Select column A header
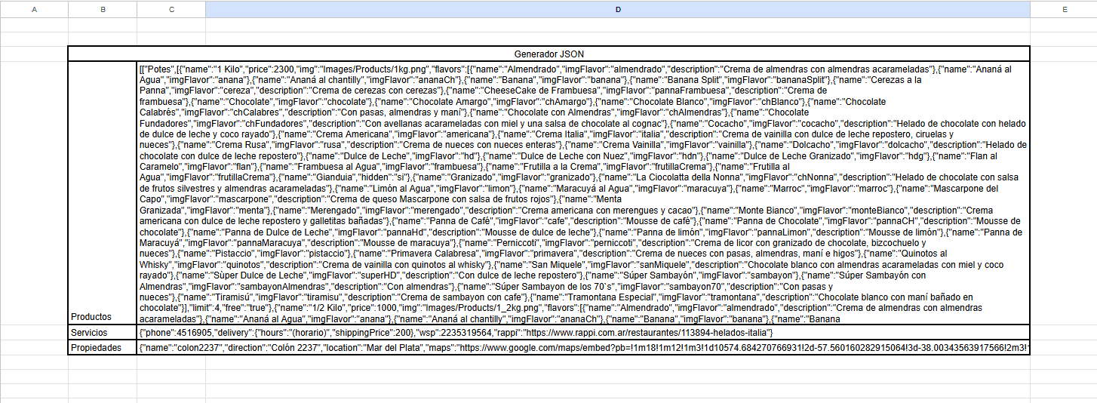This screenshot has height=403, width=1097. pyautogui.click(x=34, y=9)
